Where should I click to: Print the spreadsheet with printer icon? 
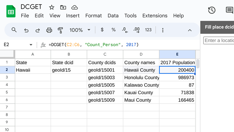(49, 30)
